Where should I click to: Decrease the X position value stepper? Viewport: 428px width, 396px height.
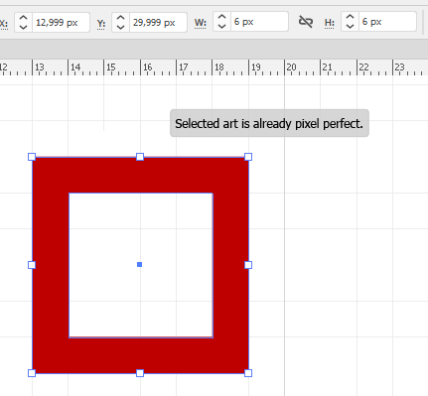(23, 27)
